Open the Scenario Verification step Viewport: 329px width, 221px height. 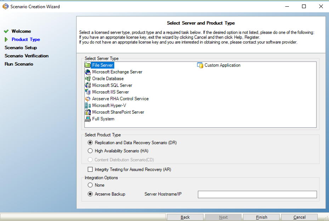point(27,56)
